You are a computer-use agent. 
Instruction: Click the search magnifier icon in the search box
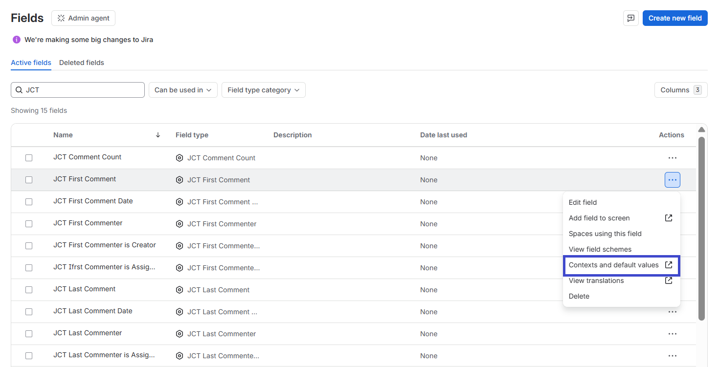click(x=19, y=90)
